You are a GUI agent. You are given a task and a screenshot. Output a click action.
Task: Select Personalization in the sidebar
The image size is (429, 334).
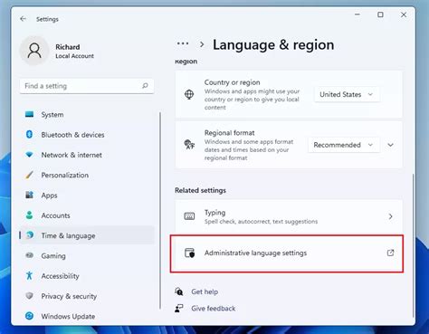(87, 176)
